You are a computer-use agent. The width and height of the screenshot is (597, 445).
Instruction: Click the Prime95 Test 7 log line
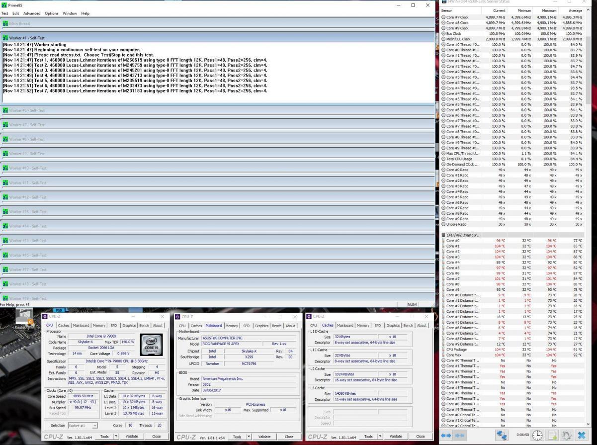[x=135, y=91]
